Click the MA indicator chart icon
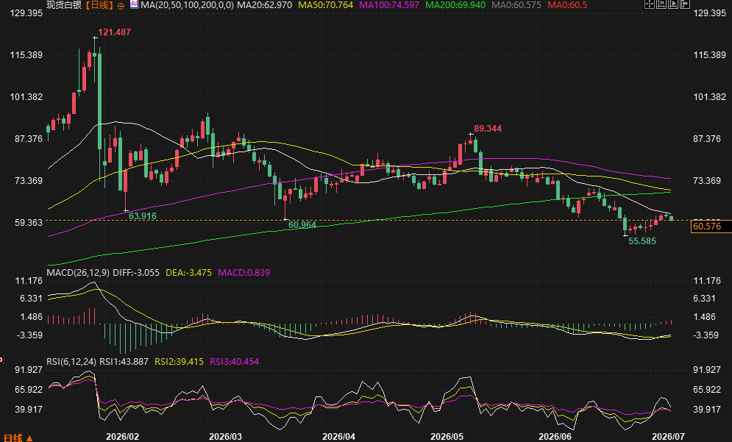The height and width of the screenshot is (442, 732). coord(134,5)
